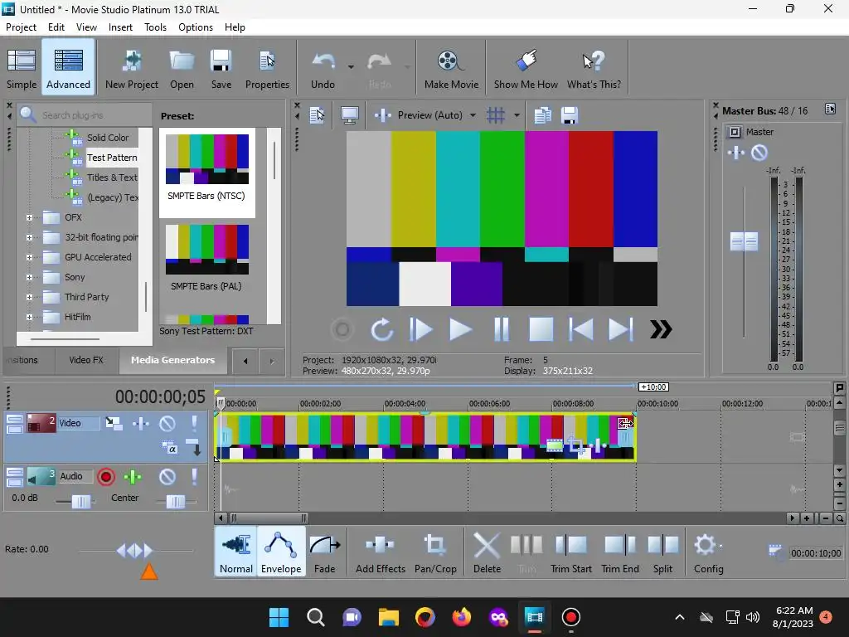
Task: Open Show Me How tutorials
Action: (x=526, y=68)
